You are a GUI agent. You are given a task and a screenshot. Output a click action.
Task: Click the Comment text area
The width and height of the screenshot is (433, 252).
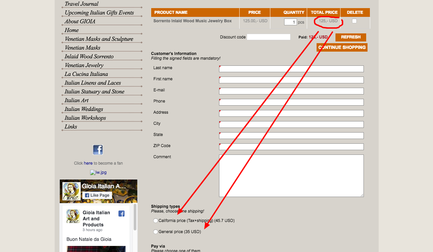[291, 176]
